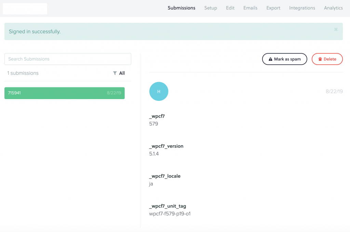
Task: Open the Submissions tab
Action: [181, 8]
